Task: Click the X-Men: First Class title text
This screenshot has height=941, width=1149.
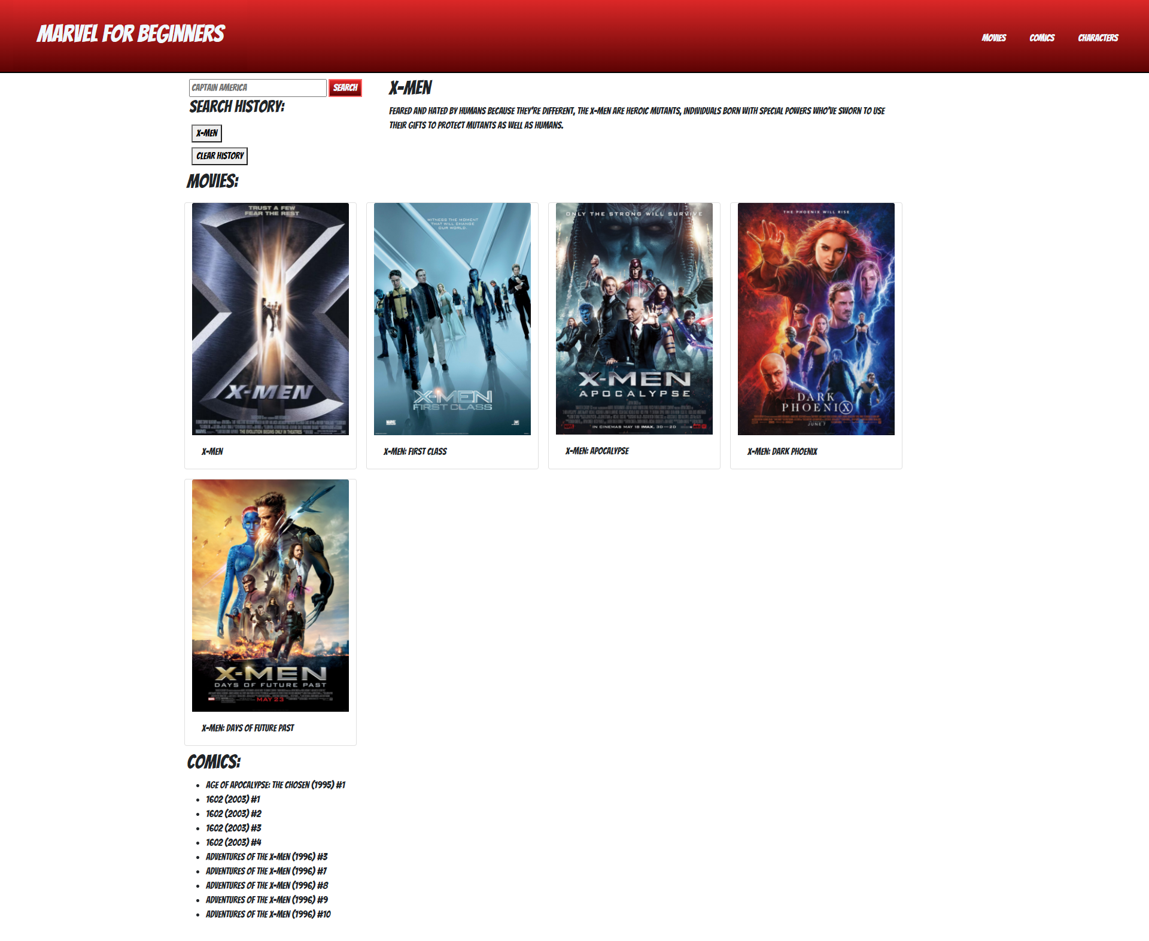Action: [415, 451]
